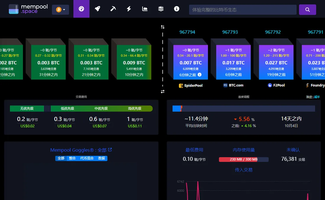Open block height 967793 link
Image resolution: width=325 pixels, height=200 pixels.
230,32
